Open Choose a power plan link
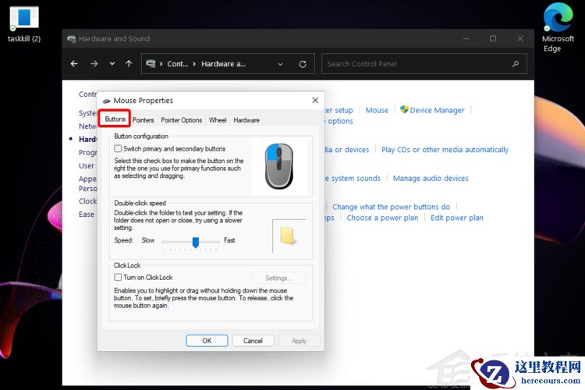Screen dimensions: 585x390 coord(382,218)
